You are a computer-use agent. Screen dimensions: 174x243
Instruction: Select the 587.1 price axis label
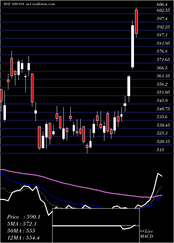click(162, 35)
